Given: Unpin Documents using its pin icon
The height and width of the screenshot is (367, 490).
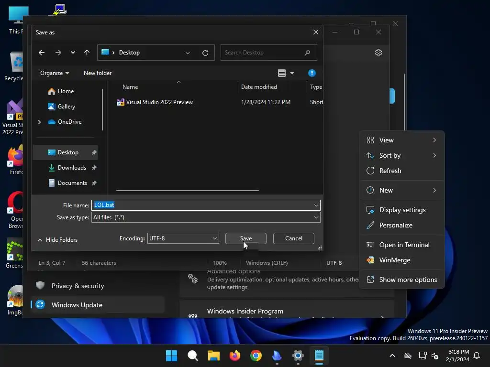Looking at the screenshot, I should click(x=94, y=183).
